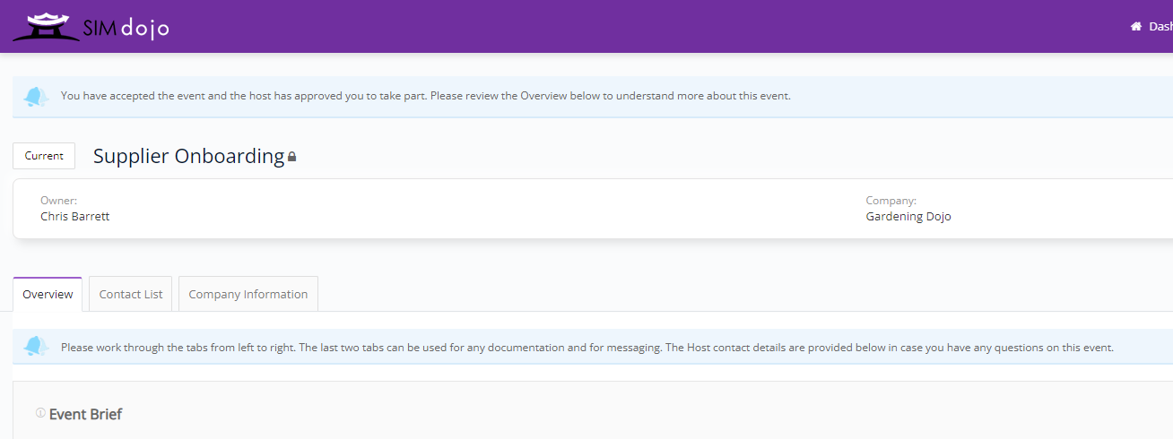
Task: Click the Owner field label
Action: click(59, 201)
